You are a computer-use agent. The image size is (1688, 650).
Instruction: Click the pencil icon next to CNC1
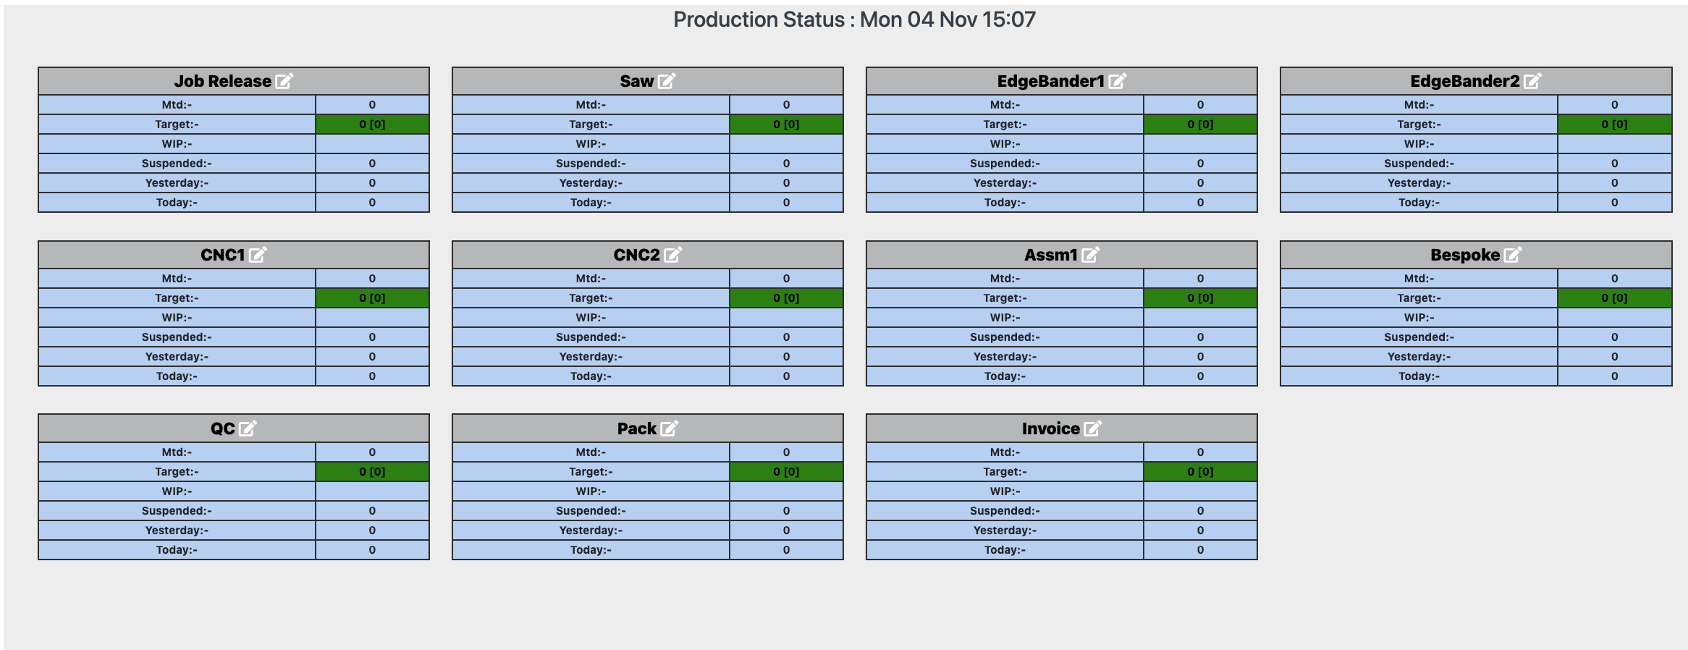[x=258, y=255]
